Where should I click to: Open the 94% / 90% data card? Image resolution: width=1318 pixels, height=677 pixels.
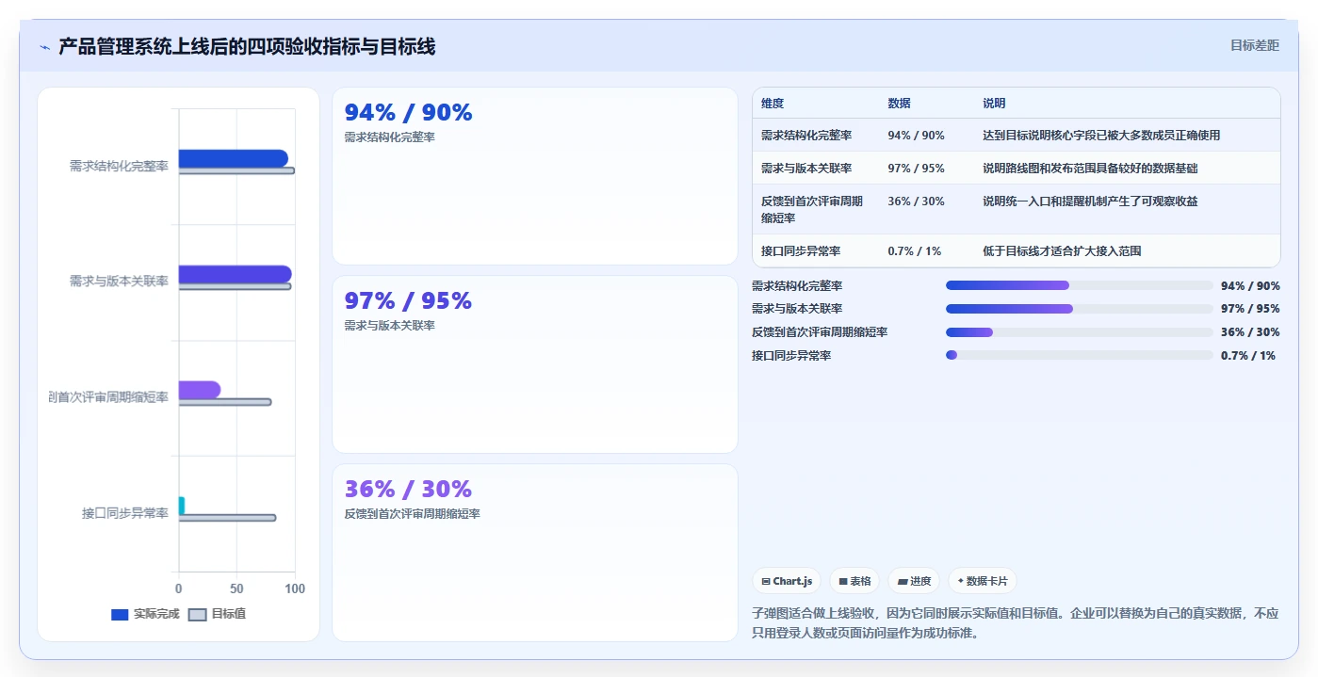point(534,176)
